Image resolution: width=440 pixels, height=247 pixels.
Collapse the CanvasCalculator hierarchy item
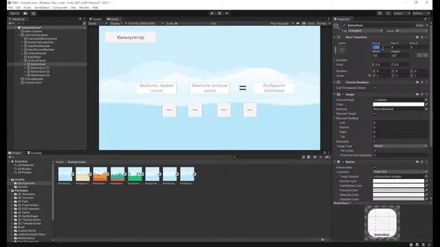pyautogui.click(x=19, y=35)
